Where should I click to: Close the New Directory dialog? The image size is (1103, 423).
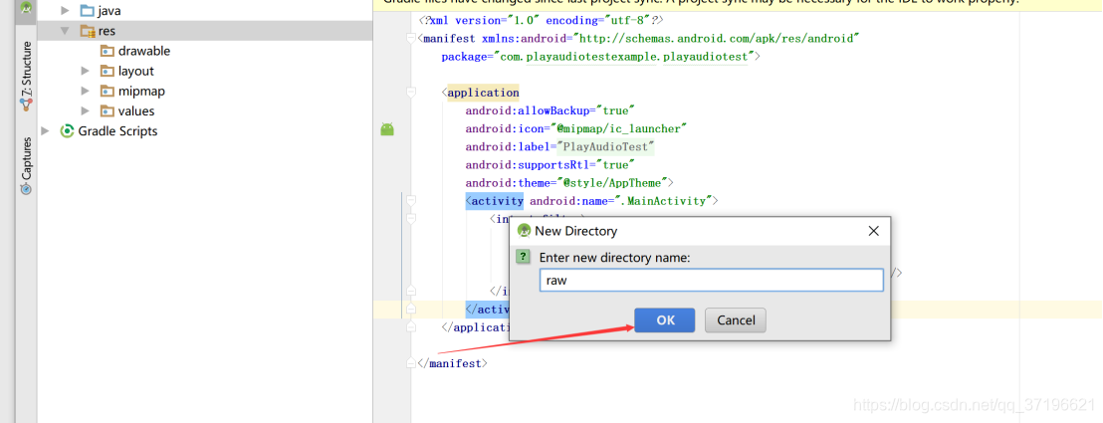[874, 231]
